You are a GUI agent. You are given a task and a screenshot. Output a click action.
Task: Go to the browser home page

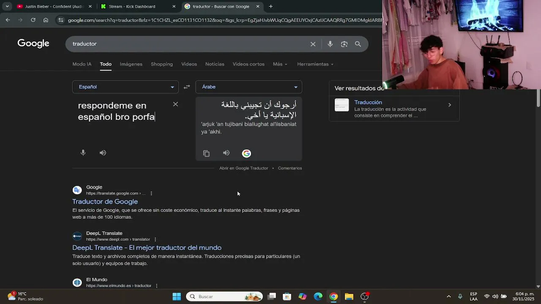pyautogui.click(x=46, y=20)
